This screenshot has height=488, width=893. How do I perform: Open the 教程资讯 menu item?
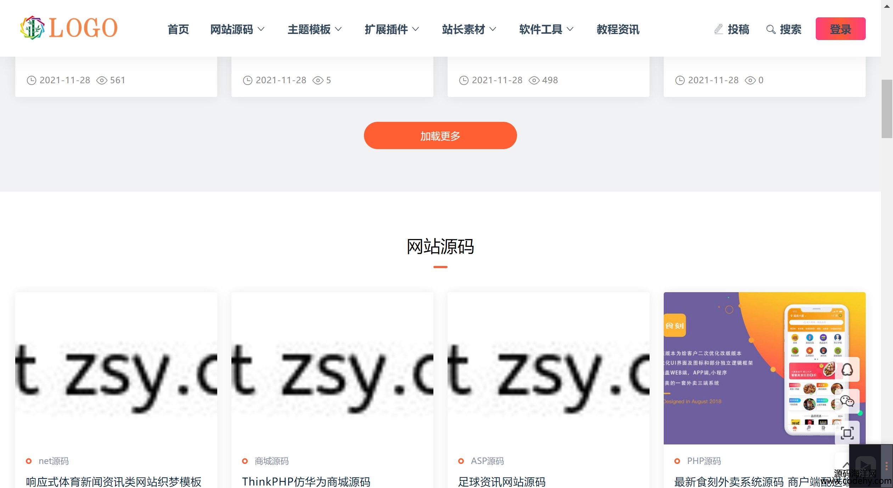[618, 29]
